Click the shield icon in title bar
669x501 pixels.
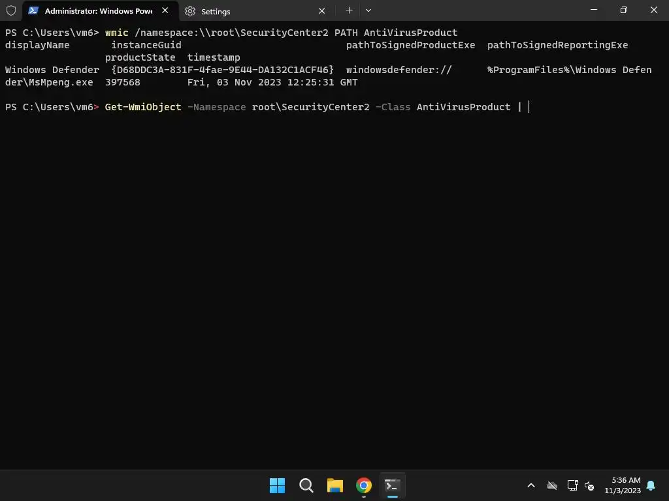[11, 10]
